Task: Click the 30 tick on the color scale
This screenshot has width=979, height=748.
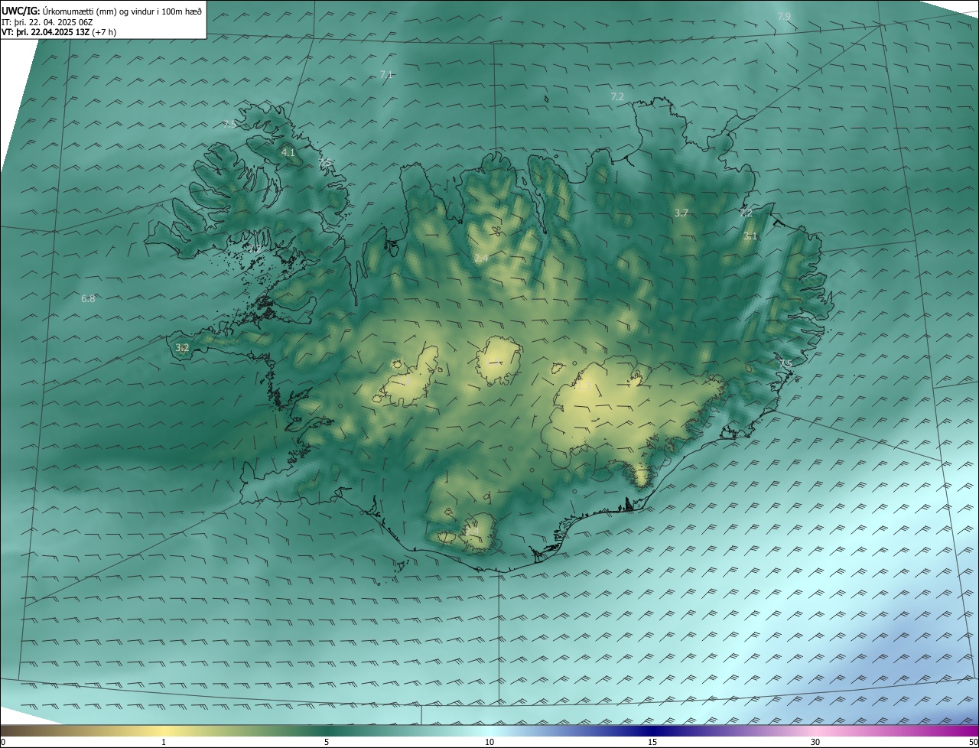Action: 815,742
